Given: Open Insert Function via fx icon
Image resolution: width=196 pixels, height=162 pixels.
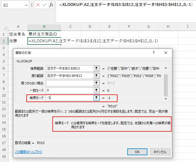Looking at the screenshot, I should 51,5.
